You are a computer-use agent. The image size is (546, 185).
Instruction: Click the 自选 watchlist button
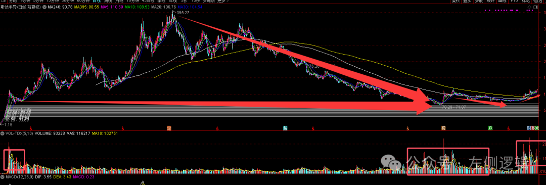click(537, 2)
